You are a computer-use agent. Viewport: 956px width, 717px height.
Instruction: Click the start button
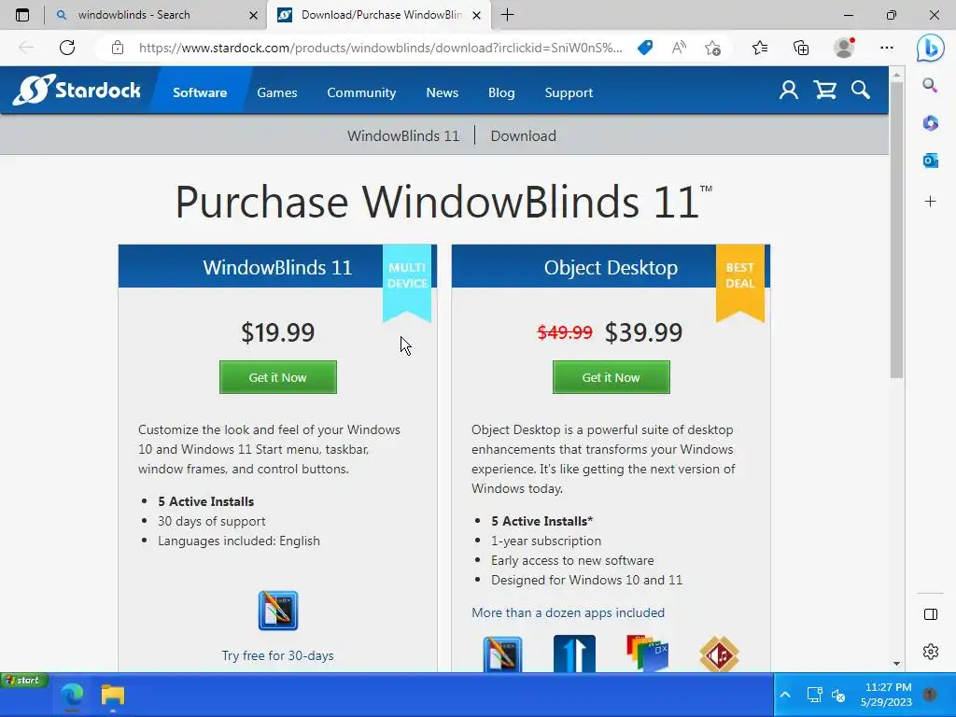(x=23, y=680)
